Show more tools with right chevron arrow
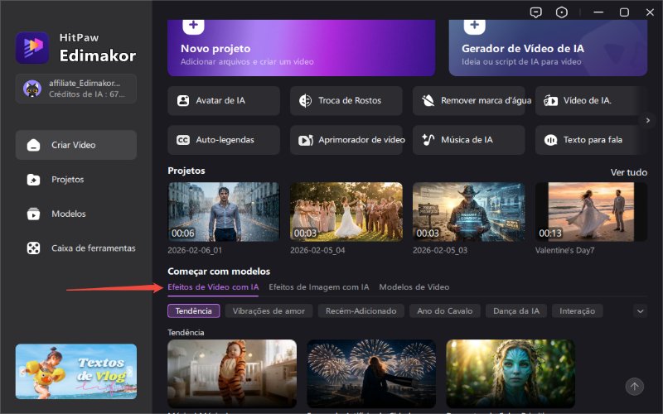The height and width of the screenshot is (414, 663). point(648,120)
